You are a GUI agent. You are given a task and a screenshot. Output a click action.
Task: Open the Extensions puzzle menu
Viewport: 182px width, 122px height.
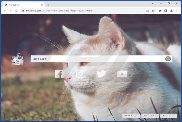(160, 11)
